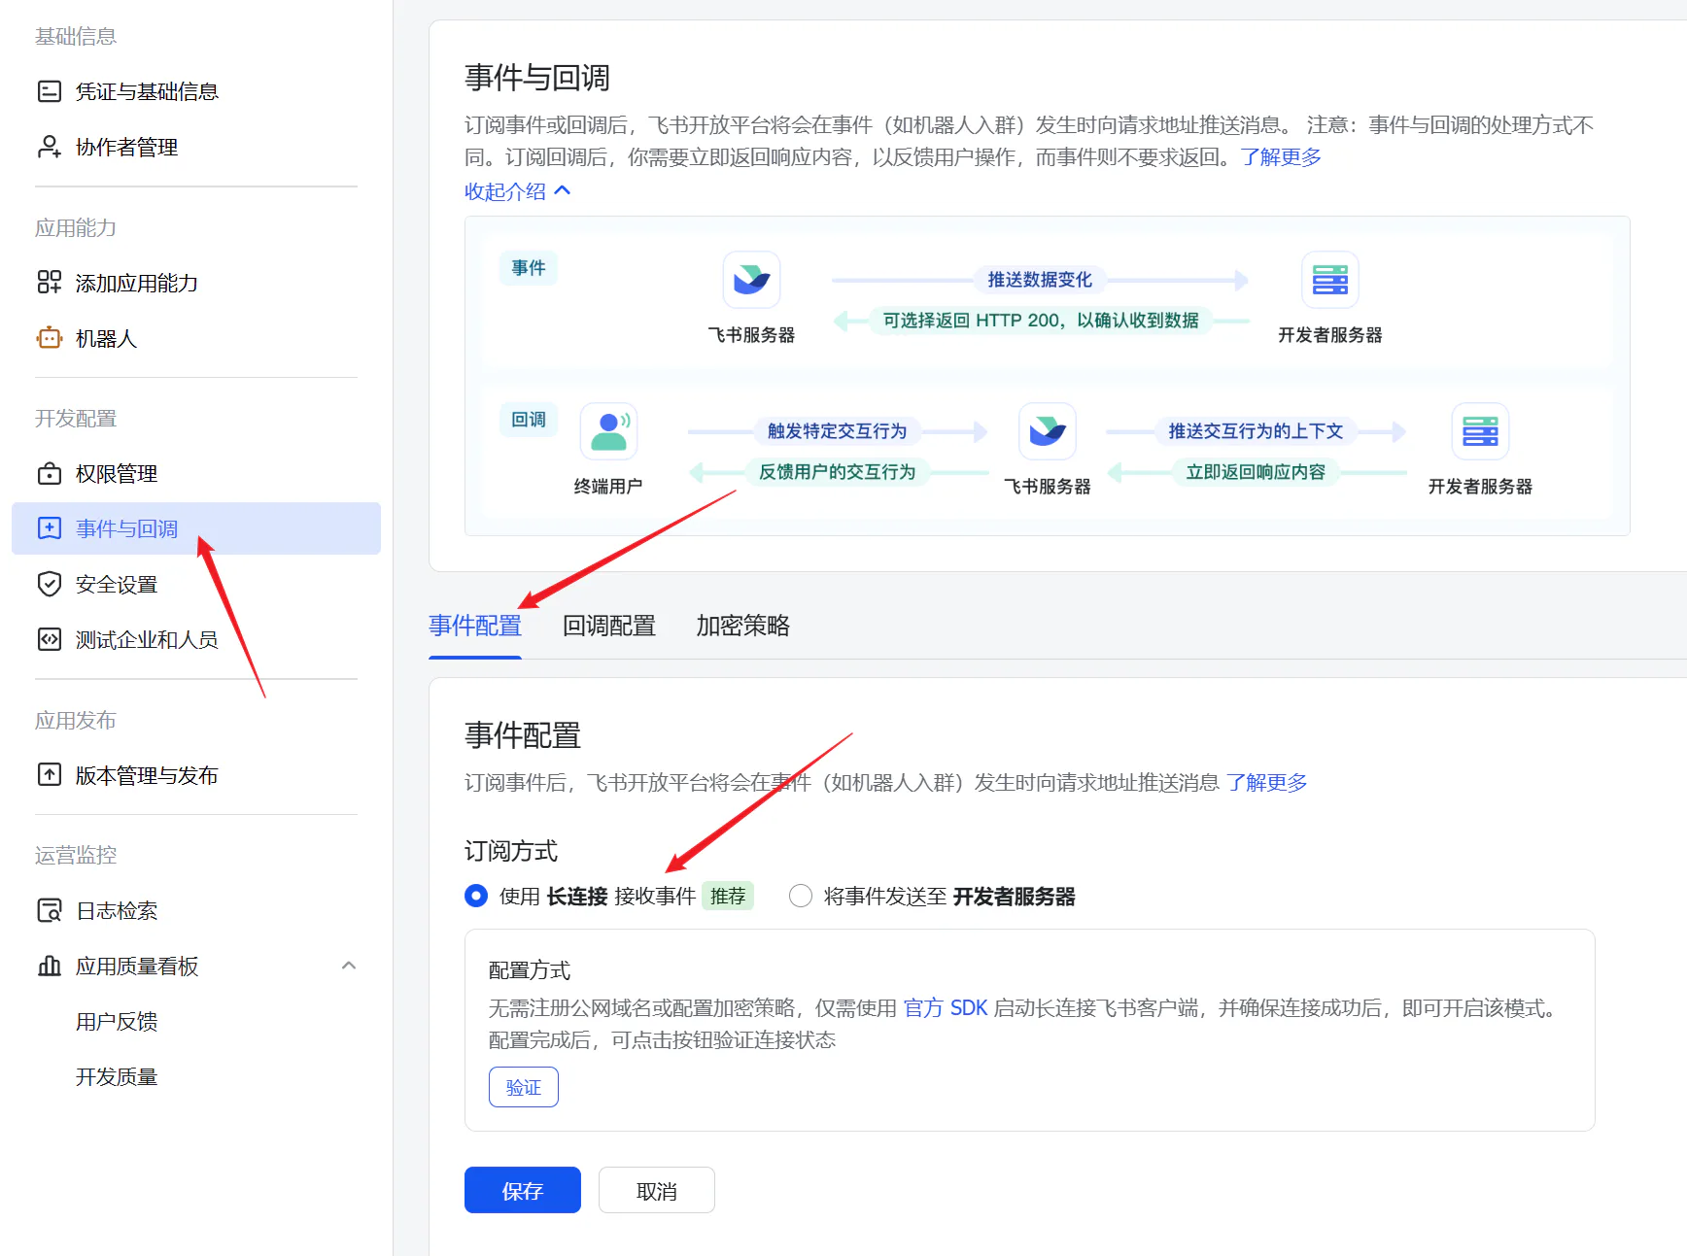Click the 立即返回响应内容 flow label

(x=1256, y=472)
